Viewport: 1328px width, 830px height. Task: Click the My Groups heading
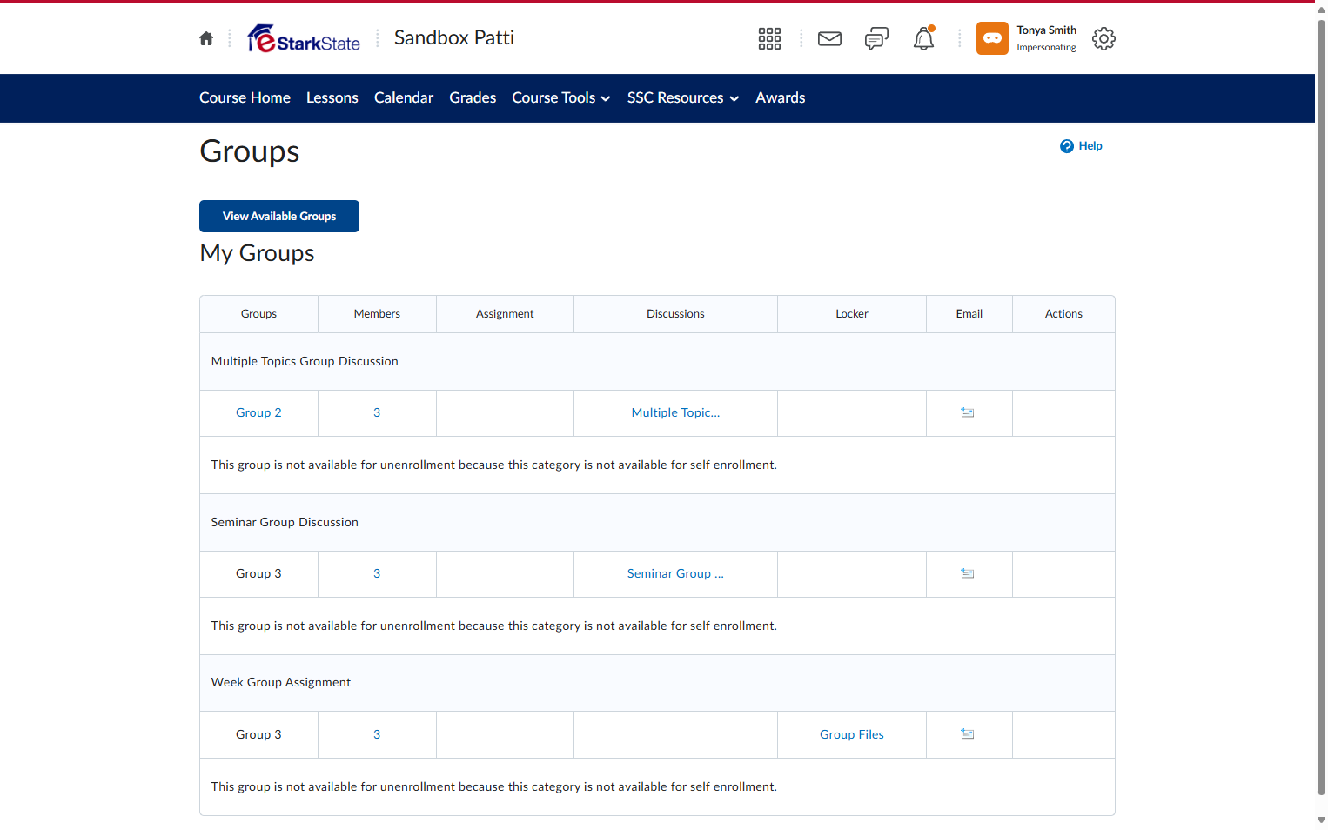click(257, 253)
